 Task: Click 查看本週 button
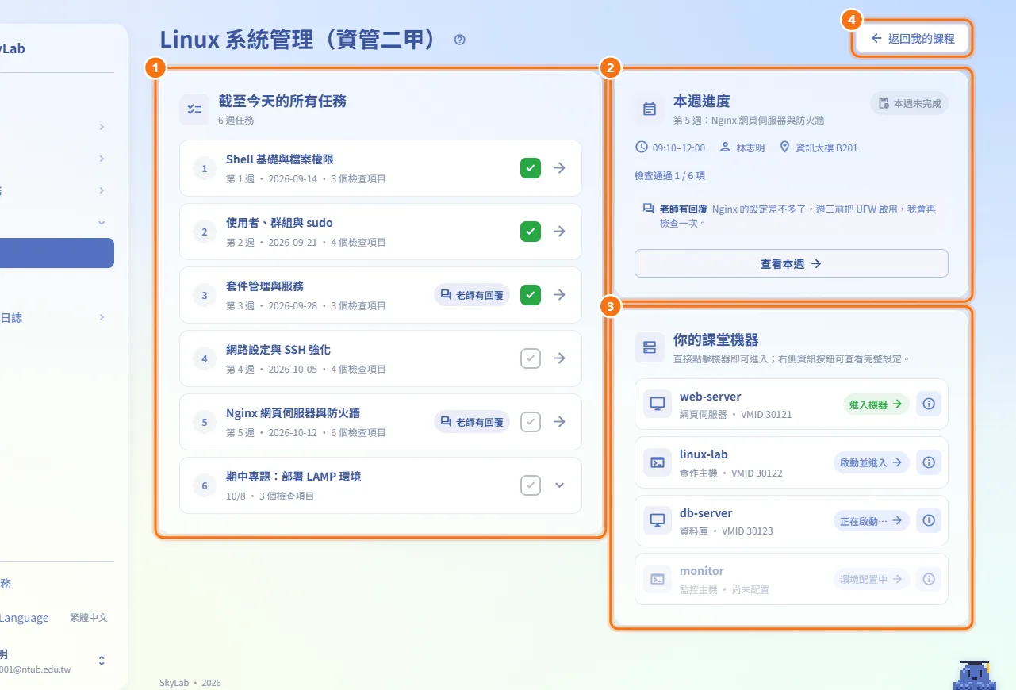point(791,264)
